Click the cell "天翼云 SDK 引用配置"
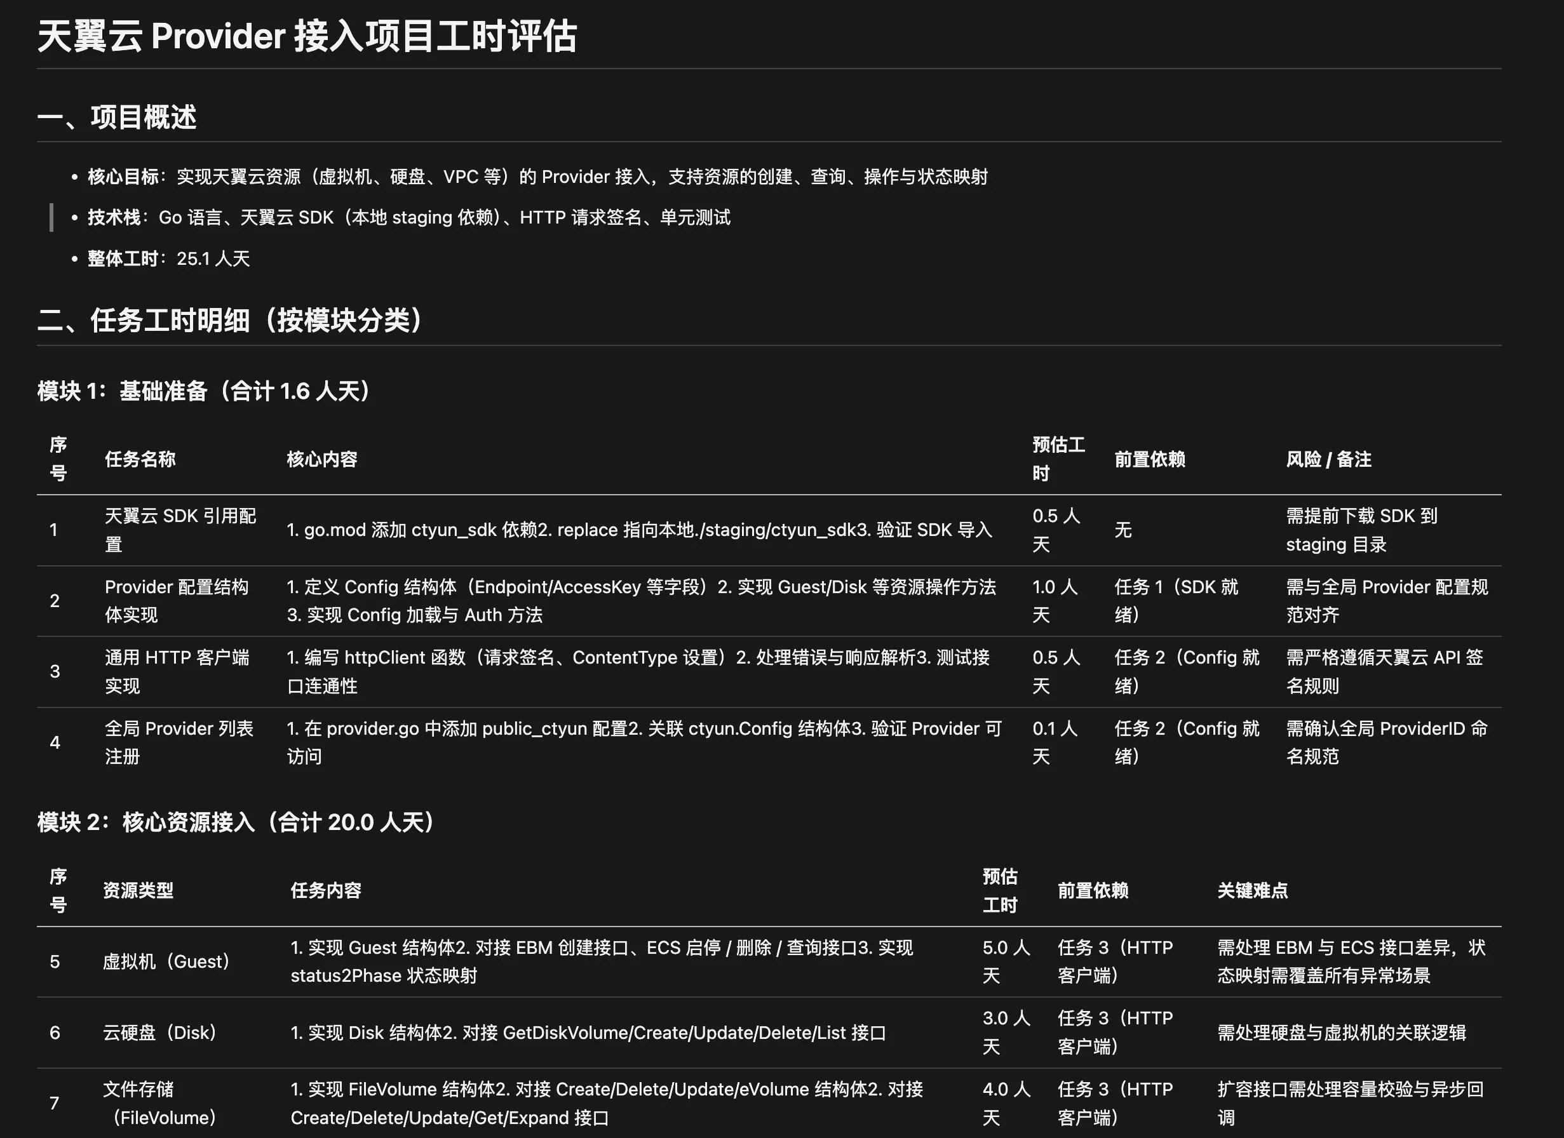 (x=180, y=530)
